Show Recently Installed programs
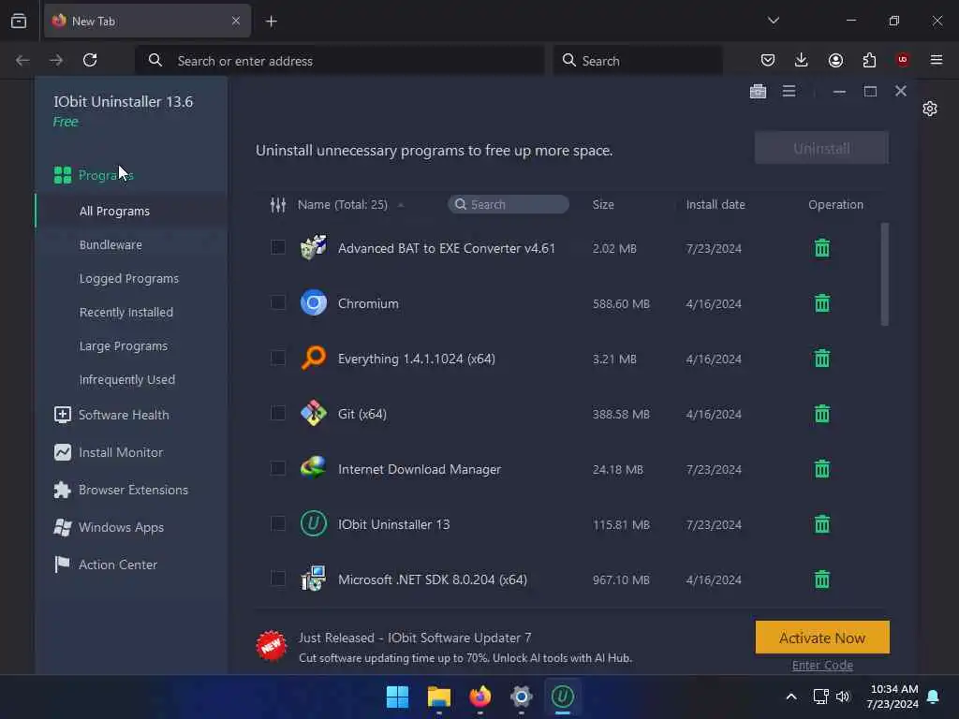The width and height of the screenshot is (959, 719). tap(126, 312)
